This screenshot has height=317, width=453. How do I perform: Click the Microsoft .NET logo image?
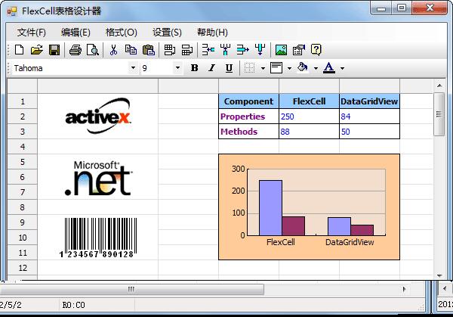(98, 178)
